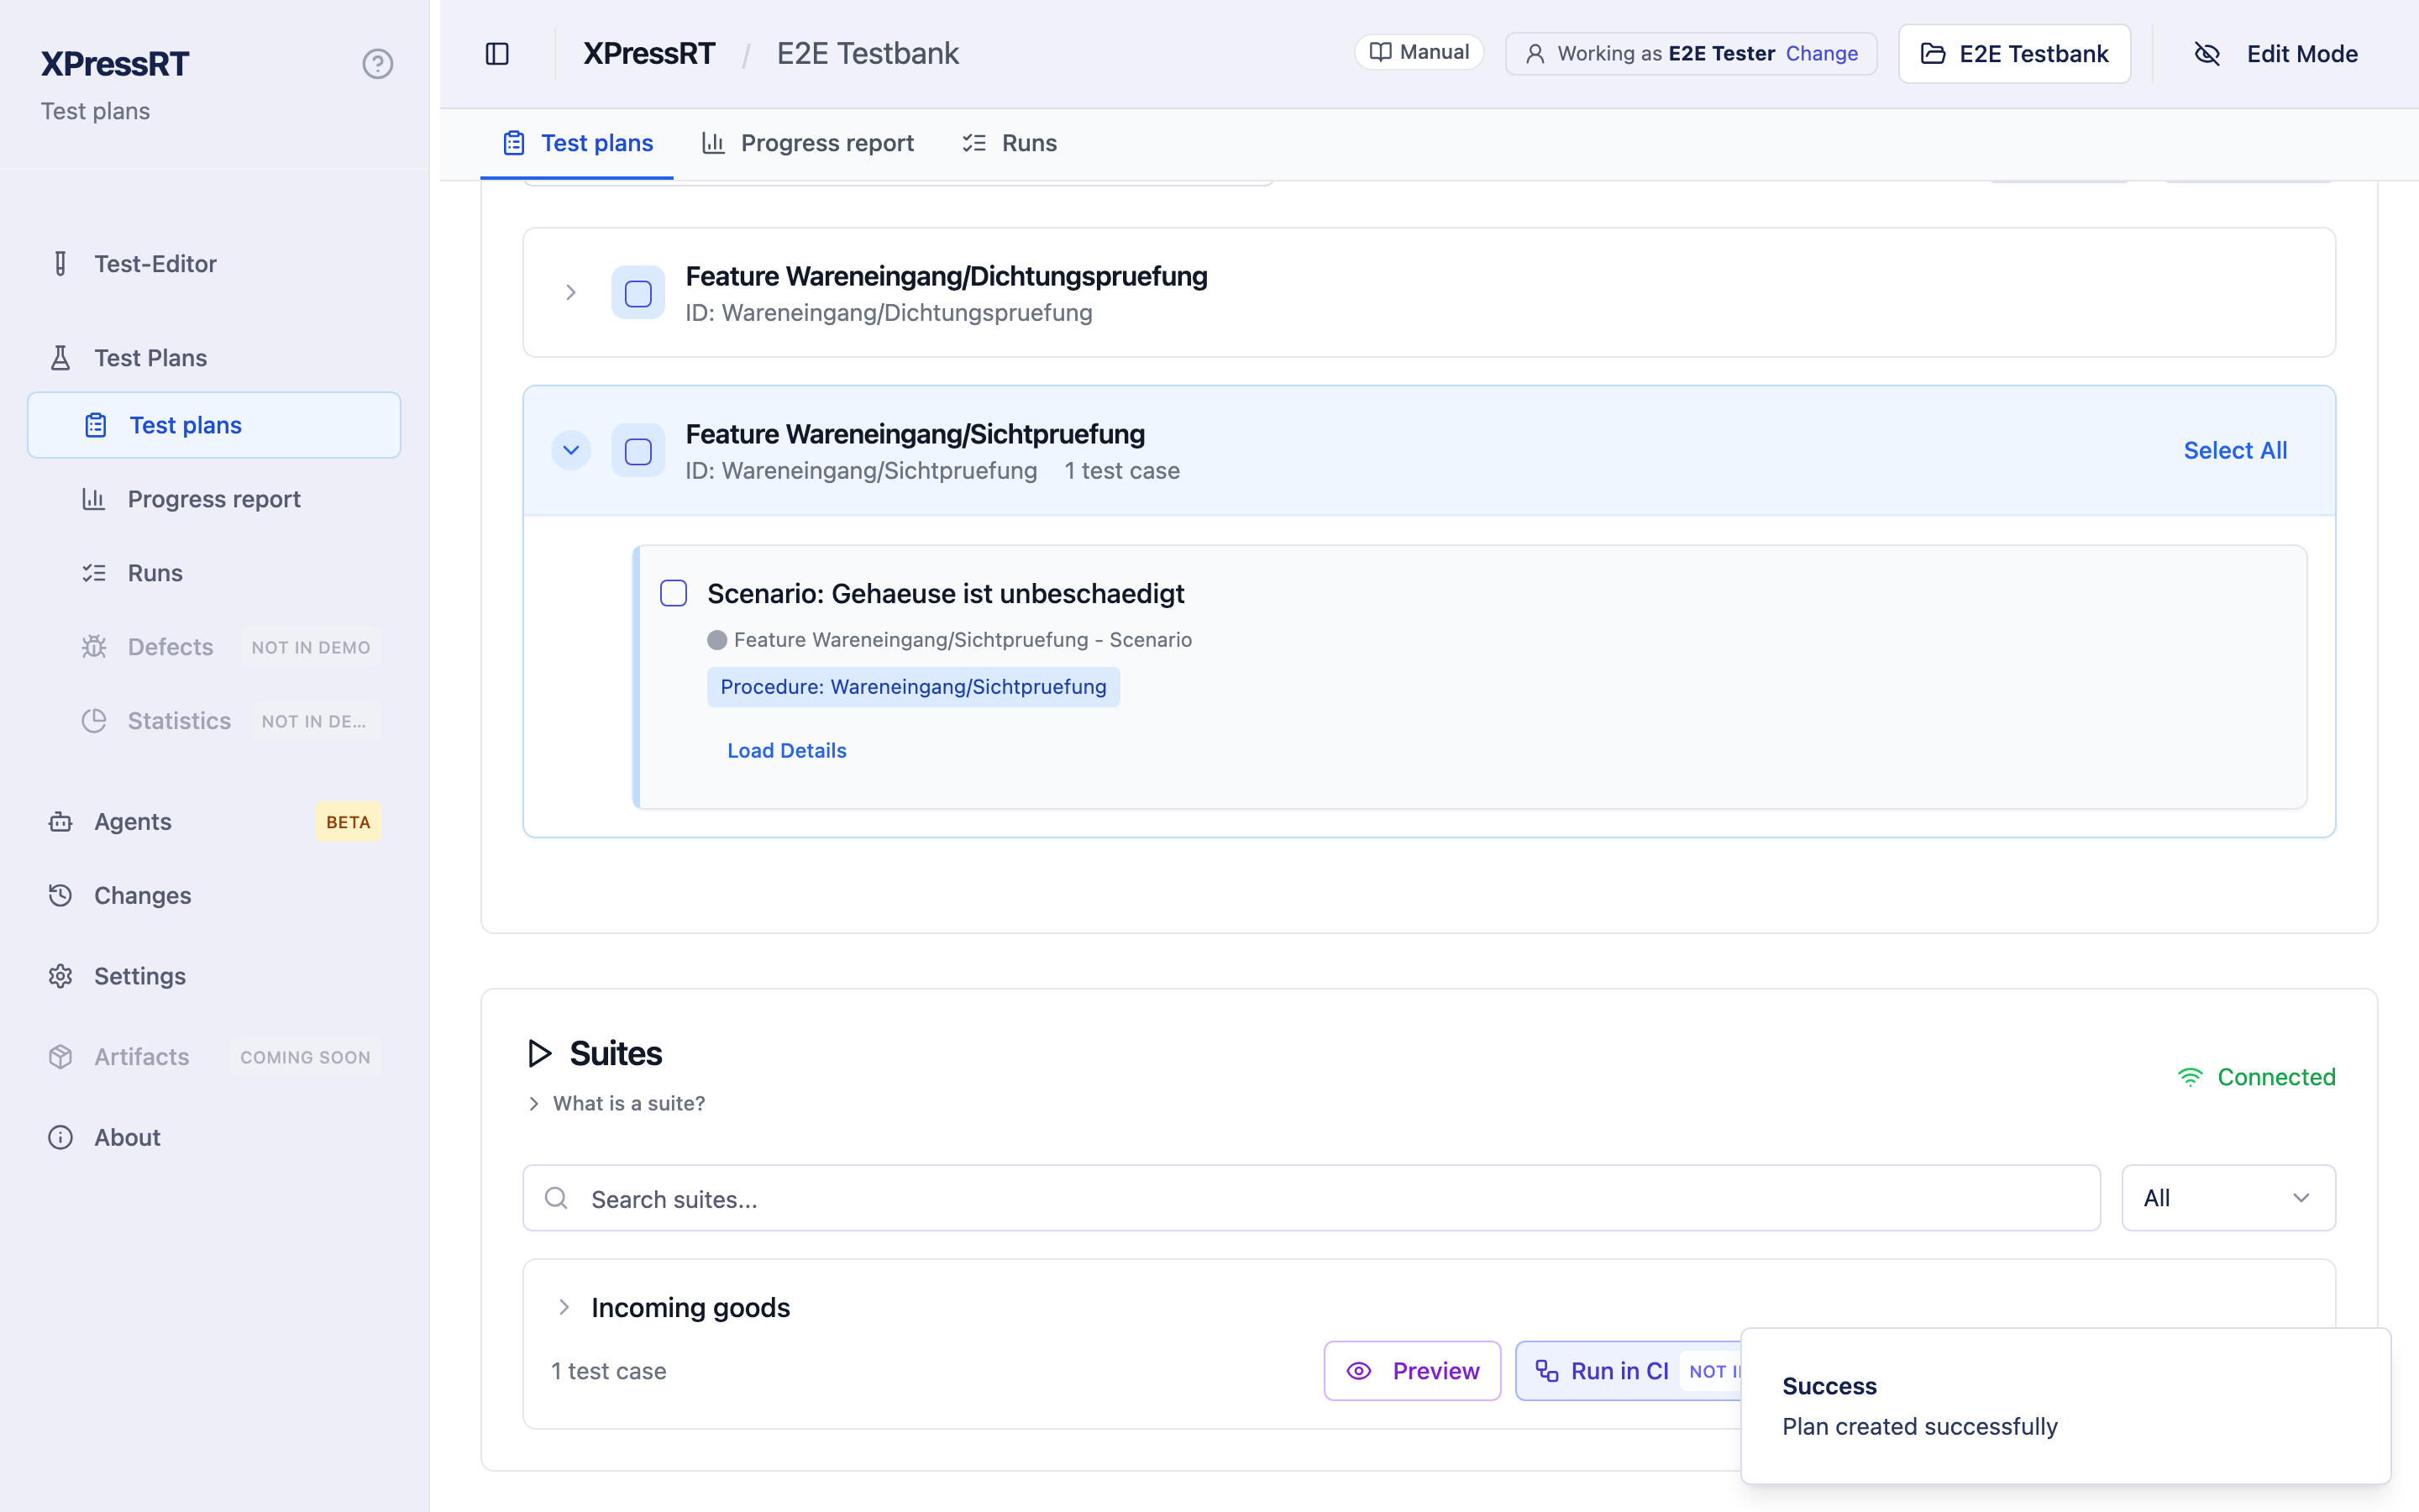Click the Search suites input field

click(x=1311, y=1198)
